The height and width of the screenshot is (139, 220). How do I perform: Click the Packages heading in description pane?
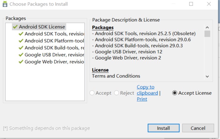click(x=103, y=28)
